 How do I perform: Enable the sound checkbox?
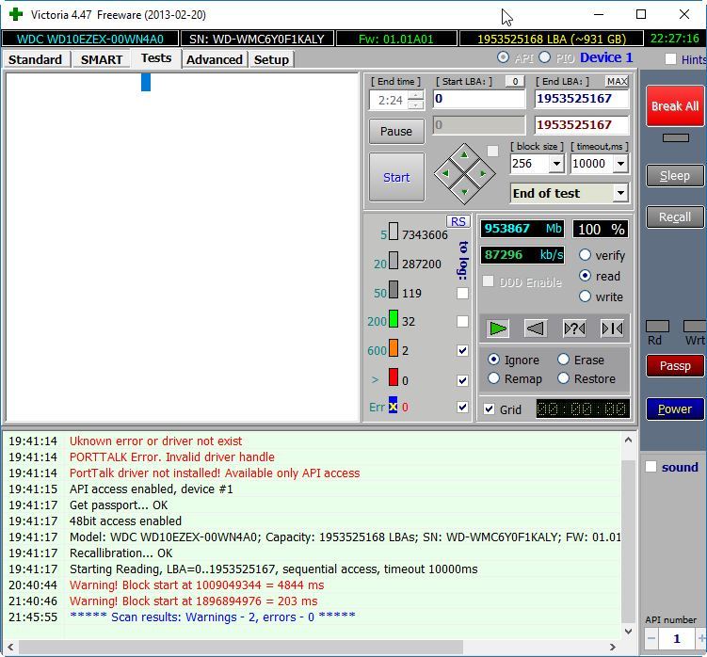coord(651,467)
